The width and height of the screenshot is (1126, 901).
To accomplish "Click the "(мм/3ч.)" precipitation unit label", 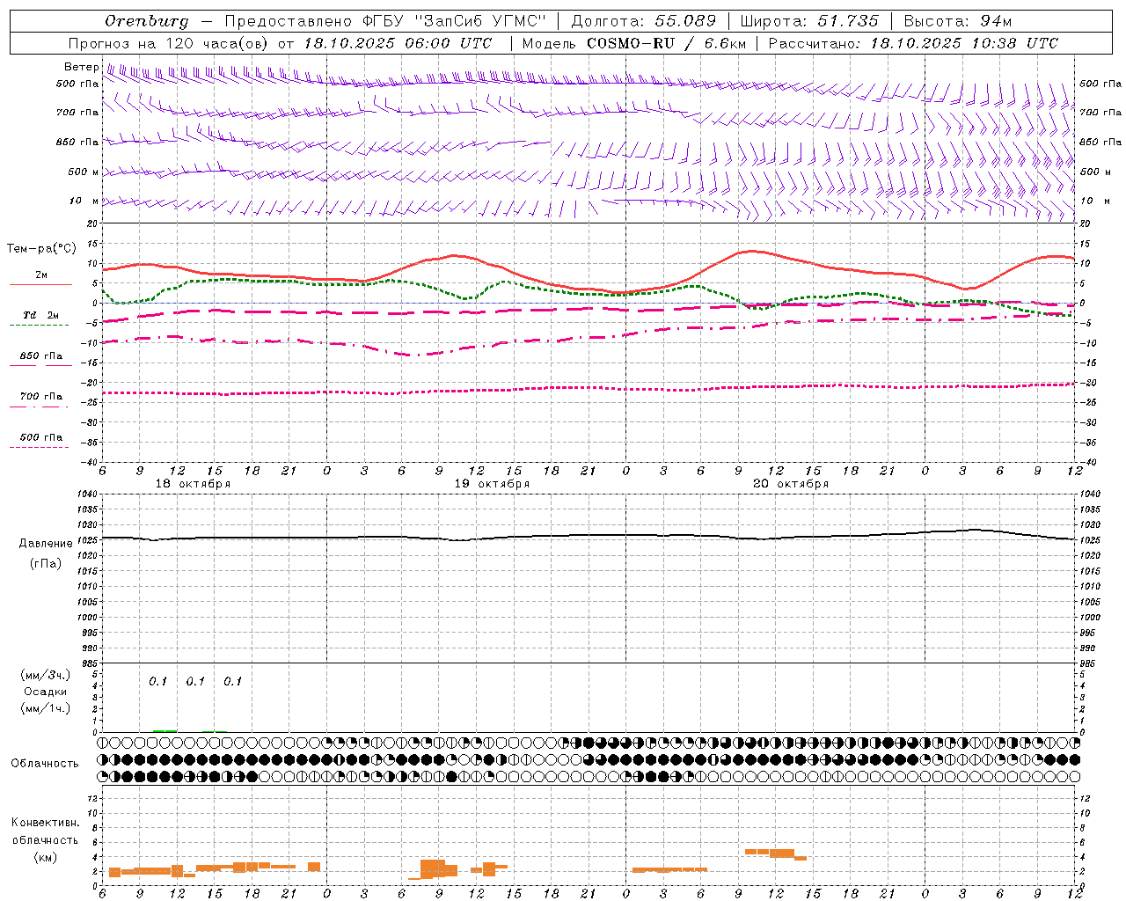I will pyautogui.click(x=46, y=676).
